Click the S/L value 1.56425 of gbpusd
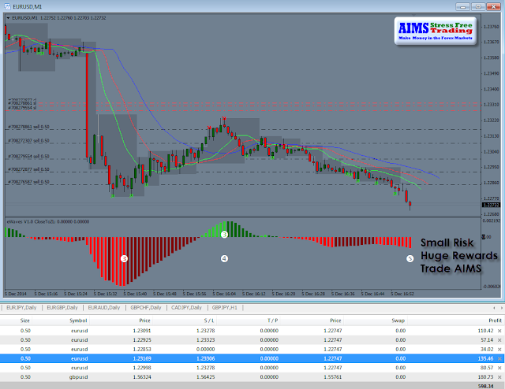This screenshot has width=505, height=389. click(205, 376)
